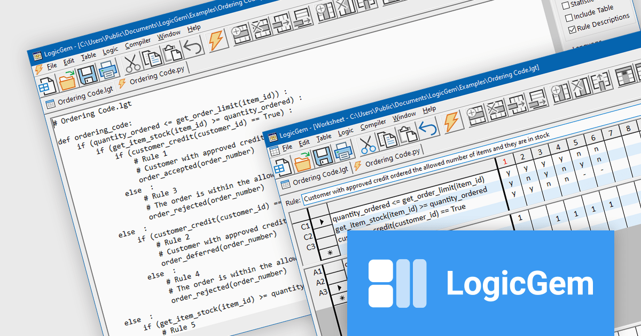
Task: Click Cut scissors icon in front Worksheet window
Action: coord(367,145)
